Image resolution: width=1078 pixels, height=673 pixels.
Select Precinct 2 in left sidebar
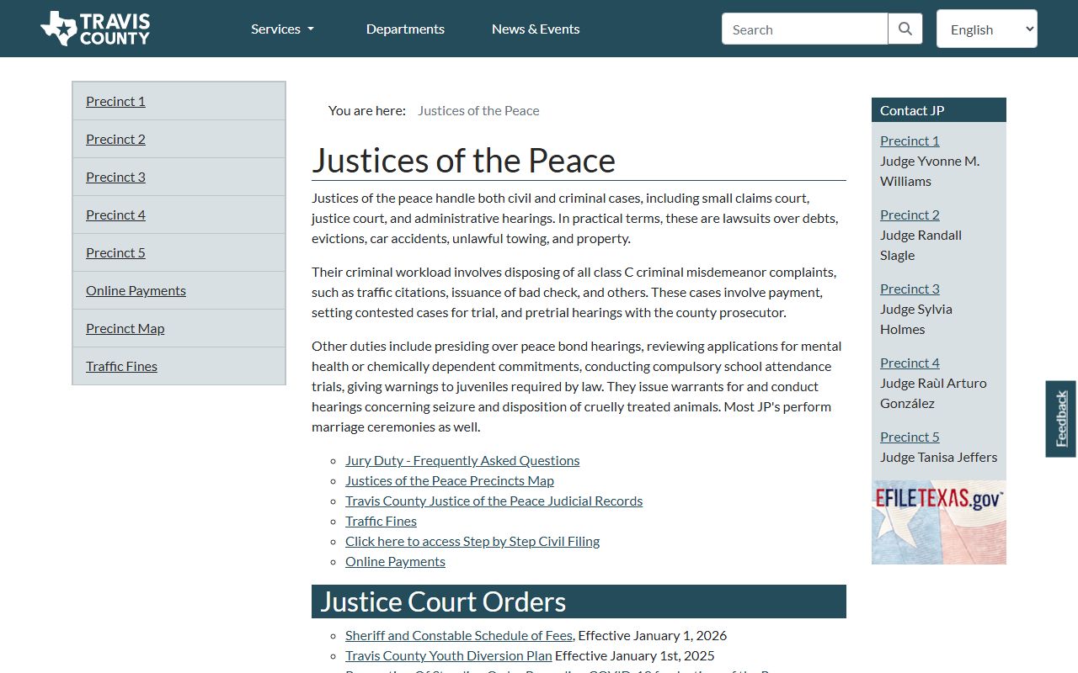(x=115, y=139)
